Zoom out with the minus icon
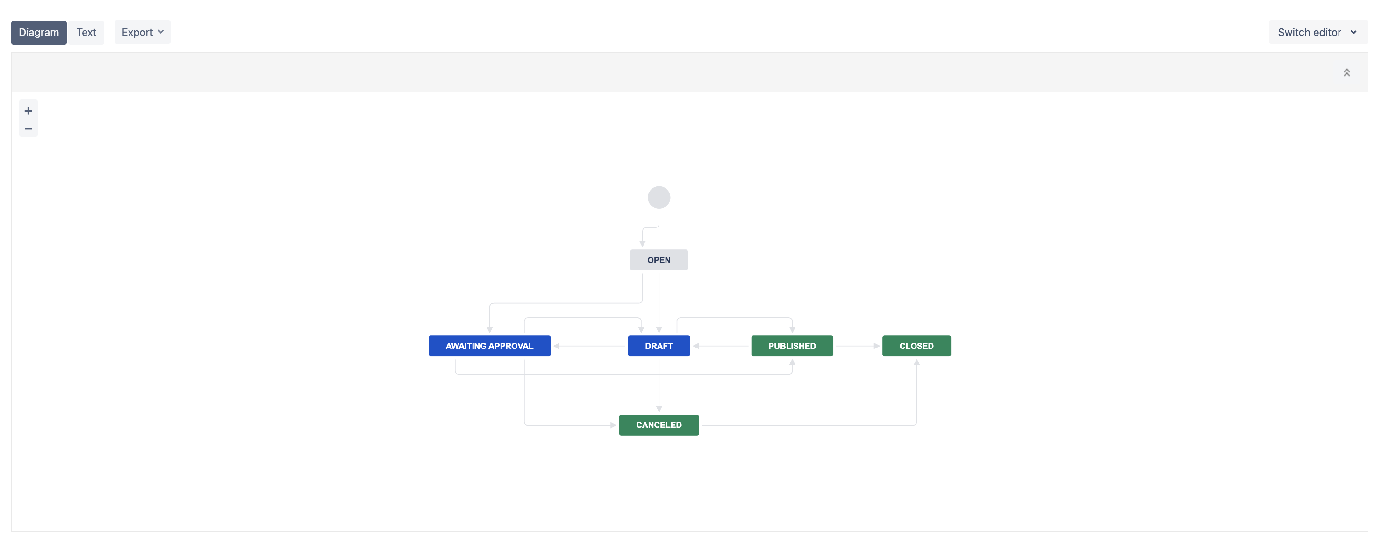 coord(28,129)
